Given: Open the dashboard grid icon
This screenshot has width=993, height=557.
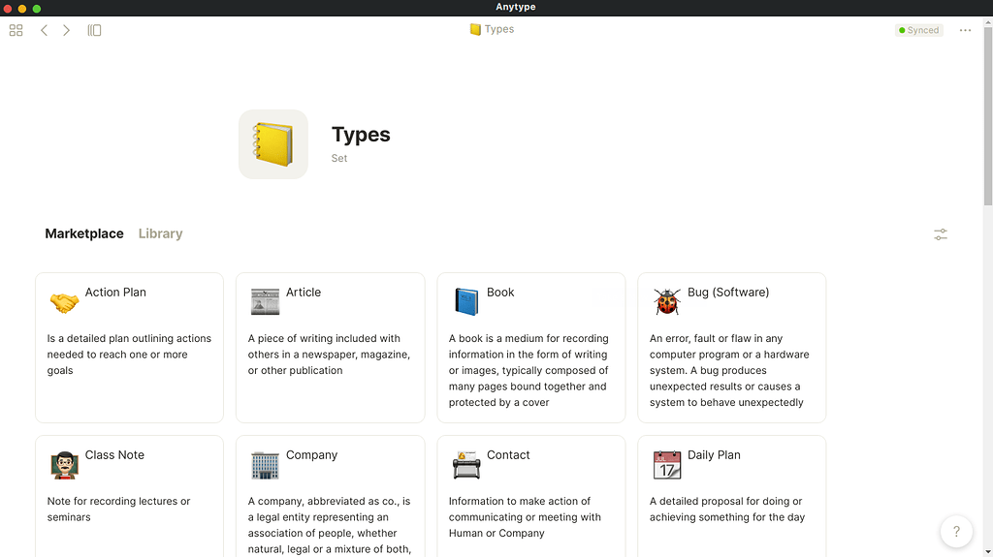Looking at the screenshot, I should coord(16,30).
